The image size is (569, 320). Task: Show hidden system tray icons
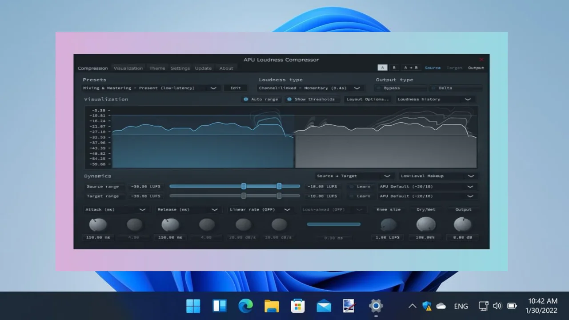coord(413,306)
